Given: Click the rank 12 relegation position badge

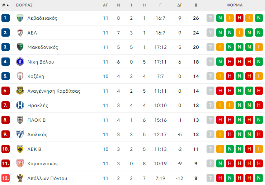Looking at the screenshot, I should [x=5, y=178].
